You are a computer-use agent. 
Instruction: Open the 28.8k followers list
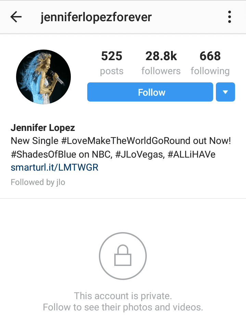pos(161,63)
